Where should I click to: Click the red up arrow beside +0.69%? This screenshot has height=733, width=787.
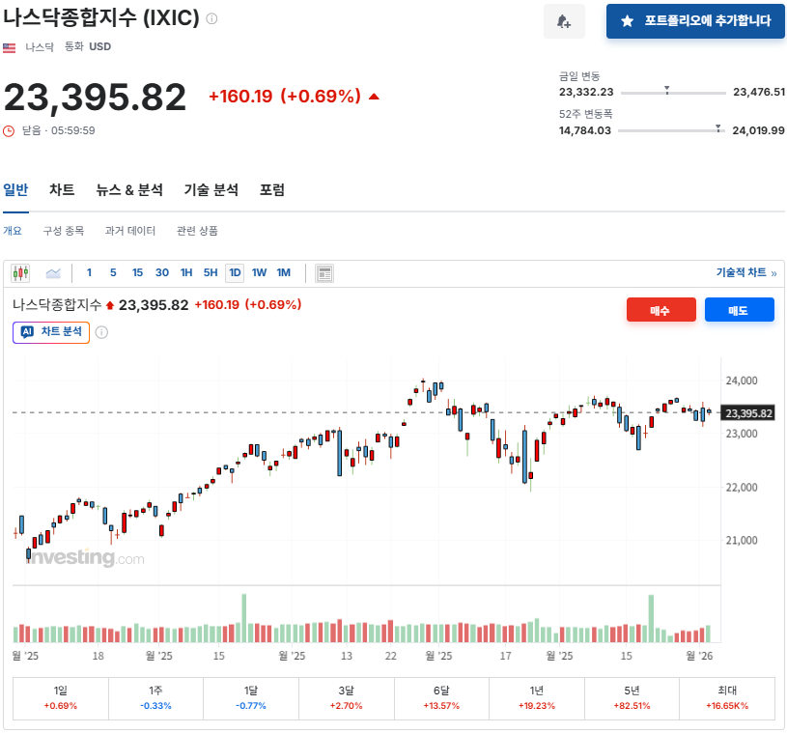[x=374, y=97]
